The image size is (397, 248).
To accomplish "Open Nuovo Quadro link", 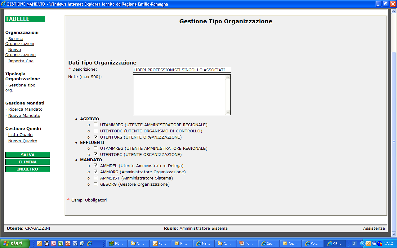I will [23, 141].
